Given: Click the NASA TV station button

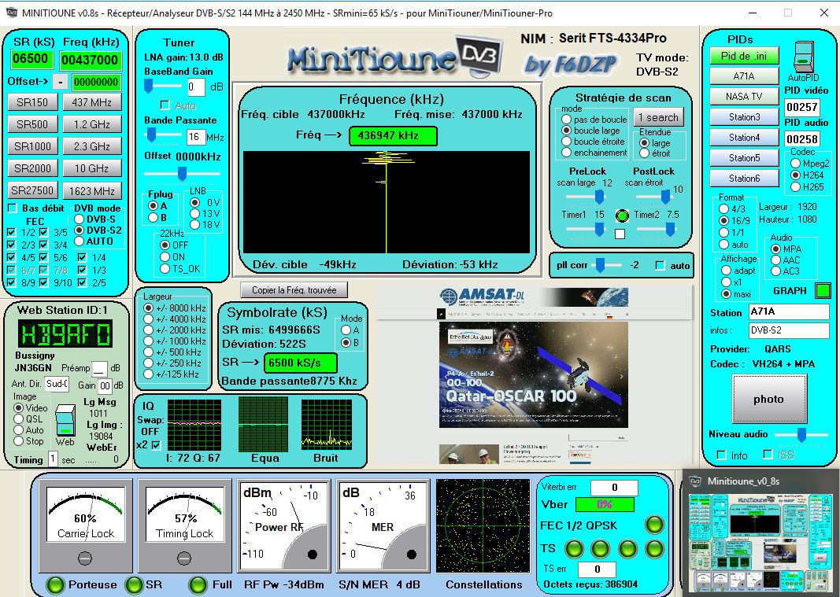Looking at the screenshot, I should point(744,97).
